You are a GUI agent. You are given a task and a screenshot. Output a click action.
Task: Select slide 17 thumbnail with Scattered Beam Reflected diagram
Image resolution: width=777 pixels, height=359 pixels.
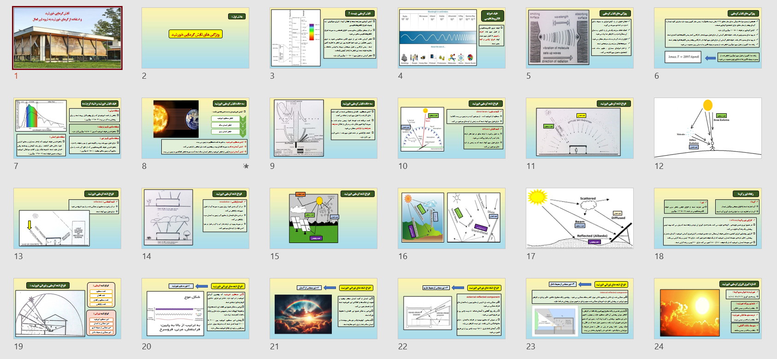click(580, 218)
